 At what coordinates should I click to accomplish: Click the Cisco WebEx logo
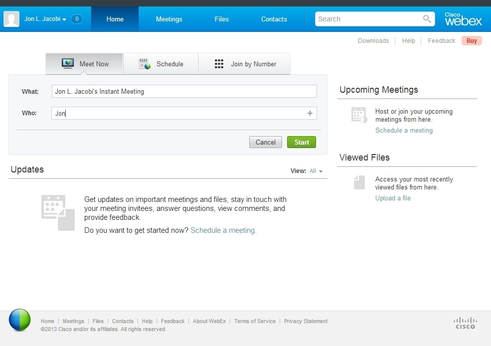463,18
